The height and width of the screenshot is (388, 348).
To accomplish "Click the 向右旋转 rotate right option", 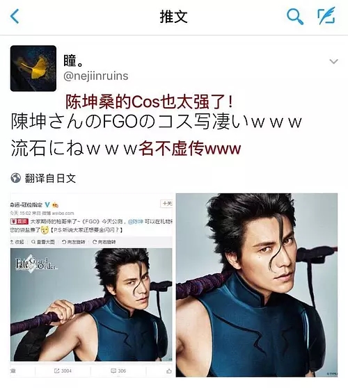I will (x=104, y=242).
